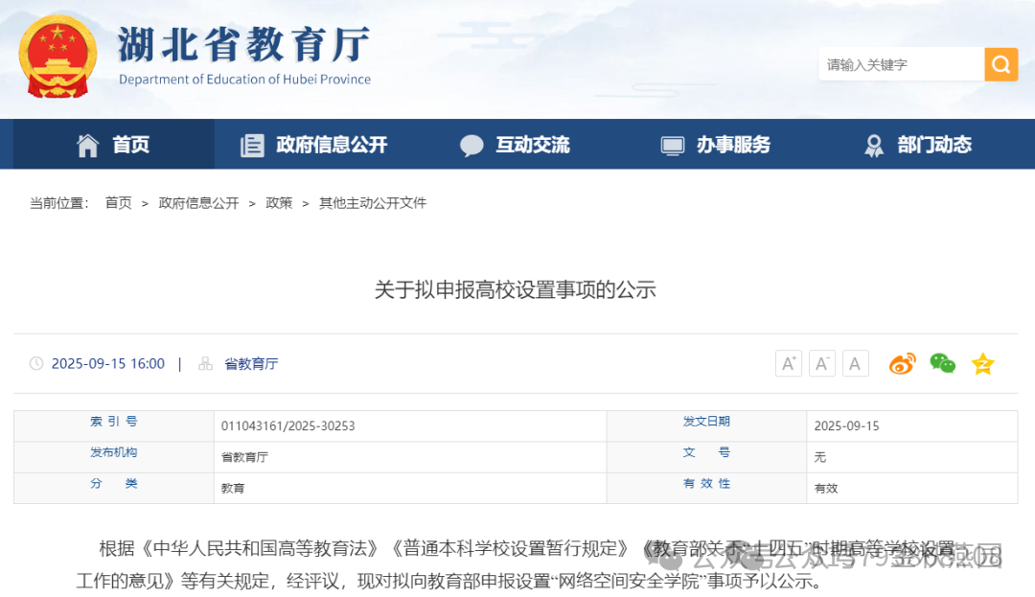Click the orange search magnifier button
1035x597 pixels.
pyautogui.click(x=1000, y=64)
